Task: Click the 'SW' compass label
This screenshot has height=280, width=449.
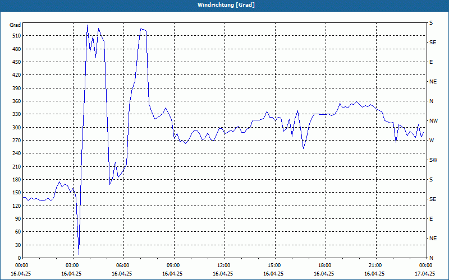Action: (433, 160)
